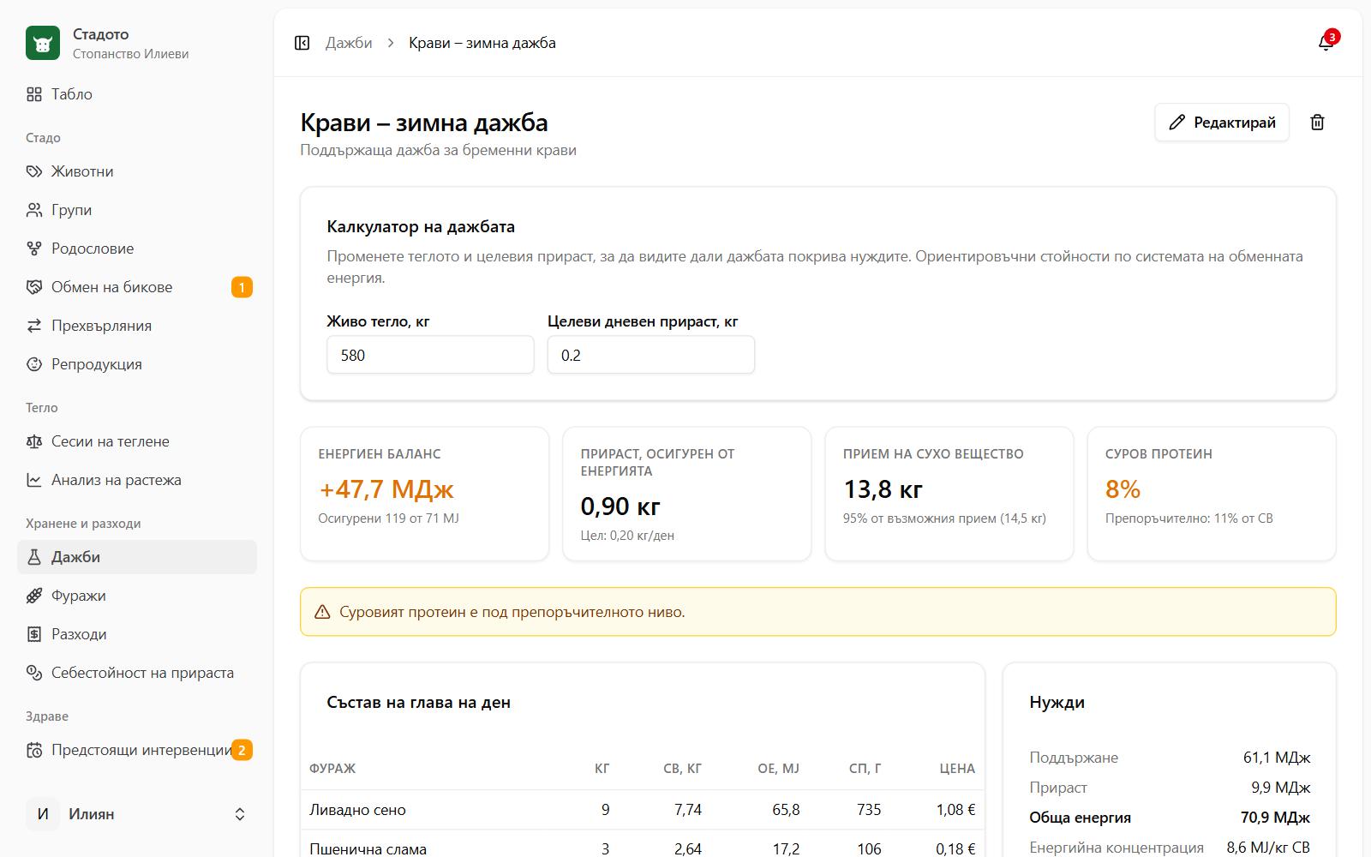
Task: Click the Илиян avatar with letter И
Action: point(43,814)
